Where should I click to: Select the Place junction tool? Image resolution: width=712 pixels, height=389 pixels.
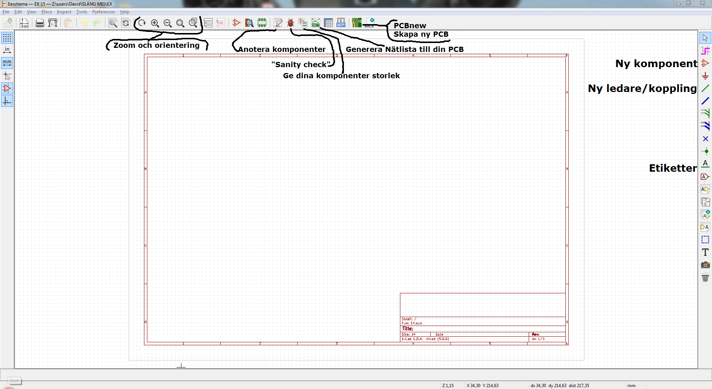pos(705,151)
